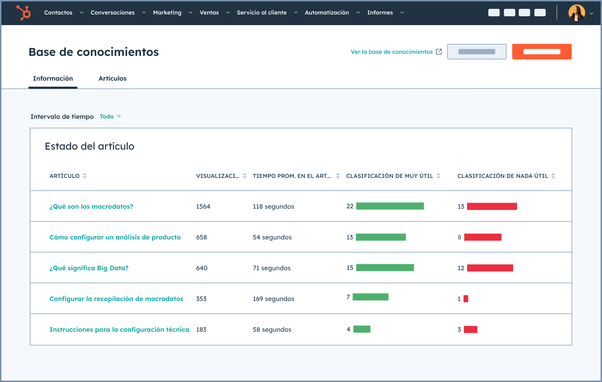
Task: Click the 118 segundos value
Action: tap(273, 207)
